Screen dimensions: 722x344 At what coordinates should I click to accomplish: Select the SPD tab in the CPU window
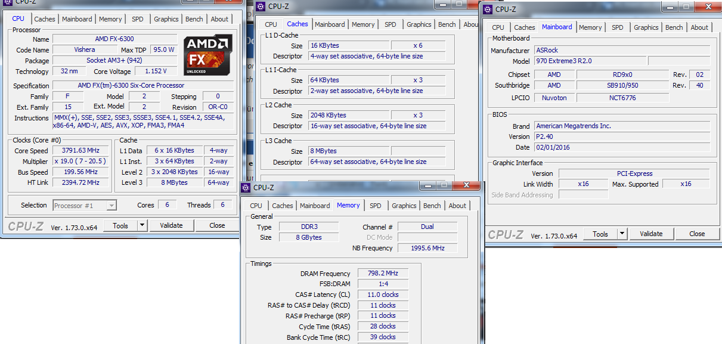[138, 19]
